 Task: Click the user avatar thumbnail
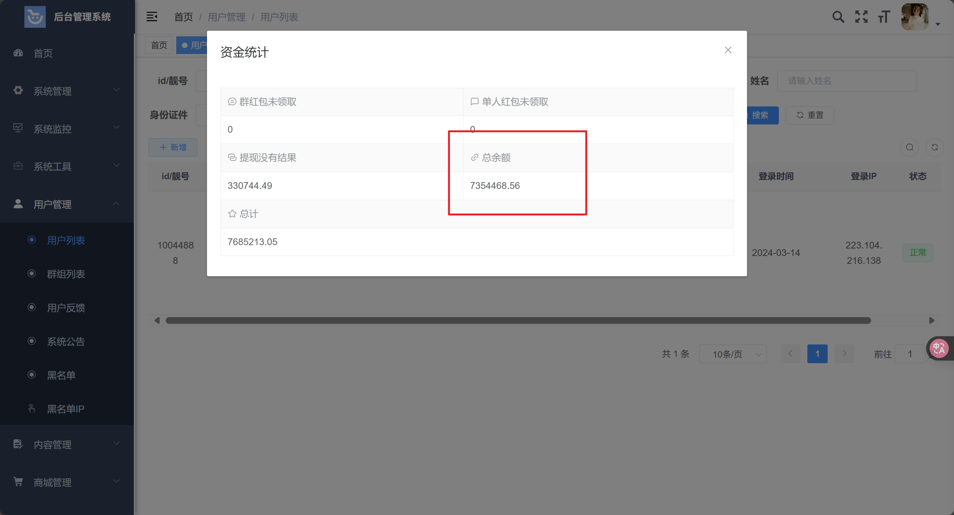[915, 17]
